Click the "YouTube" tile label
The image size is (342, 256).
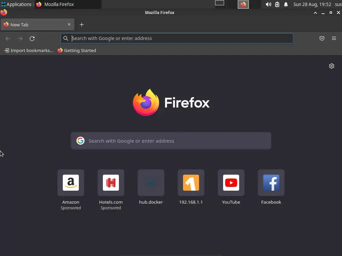[231, 202]
